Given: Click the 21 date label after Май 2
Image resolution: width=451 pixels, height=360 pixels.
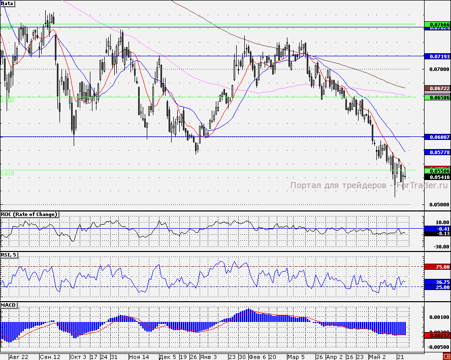Looking at the screenshot, I should click(400, 357).
